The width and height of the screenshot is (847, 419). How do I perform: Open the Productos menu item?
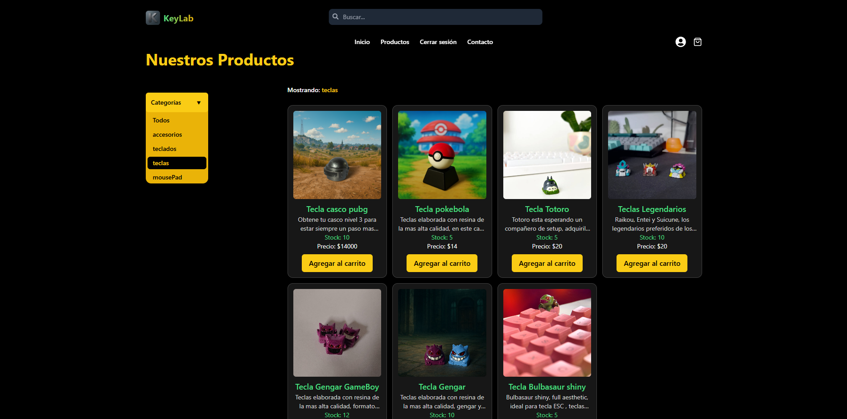395,42
